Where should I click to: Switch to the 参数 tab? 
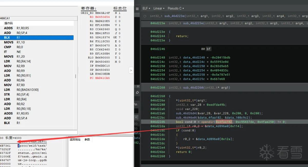pos(87,140)
